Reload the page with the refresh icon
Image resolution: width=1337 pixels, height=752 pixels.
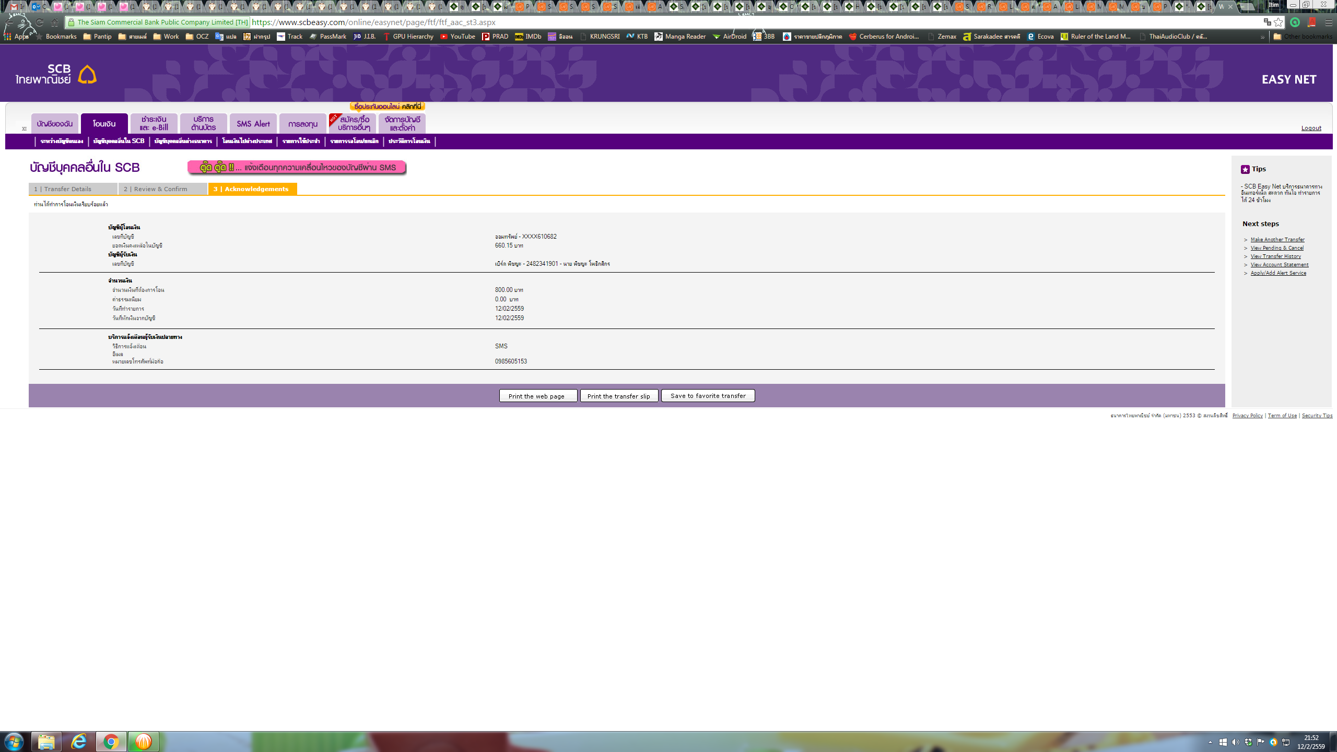(x=40, y=22)
